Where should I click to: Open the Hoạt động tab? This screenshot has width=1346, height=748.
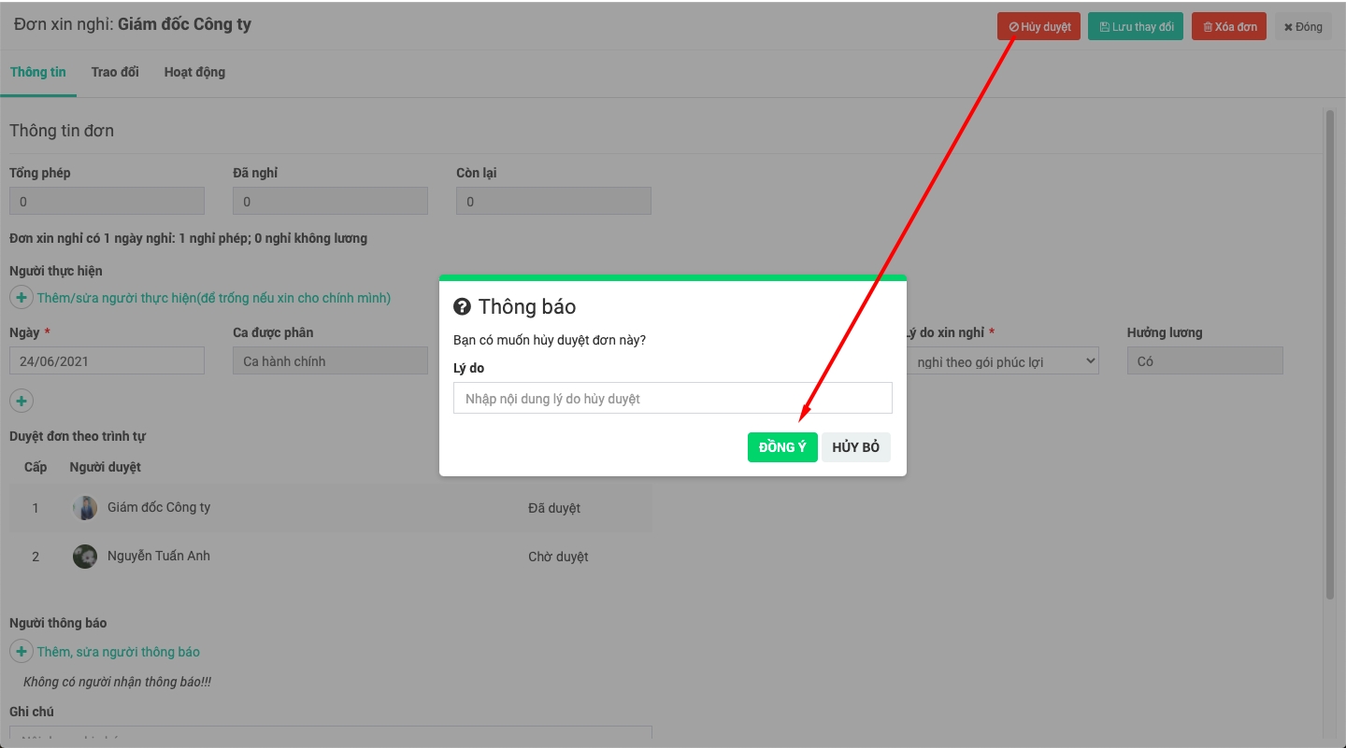pyautogui.click(x=194, y=72)
